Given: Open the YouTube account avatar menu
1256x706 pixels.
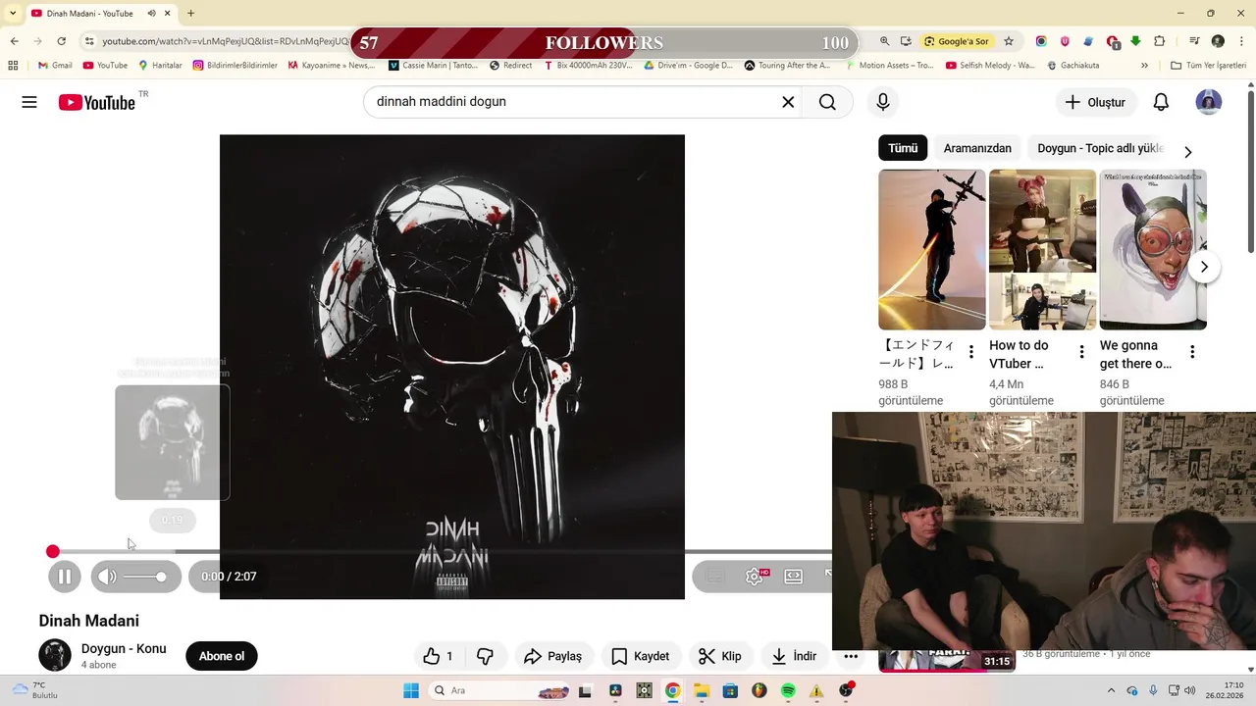Looking at the screenshot, I should (1209, 102).
